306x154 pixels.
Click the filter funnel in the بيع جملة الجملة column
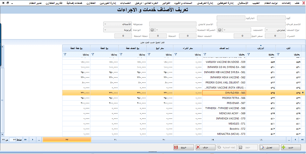point(65,54)
